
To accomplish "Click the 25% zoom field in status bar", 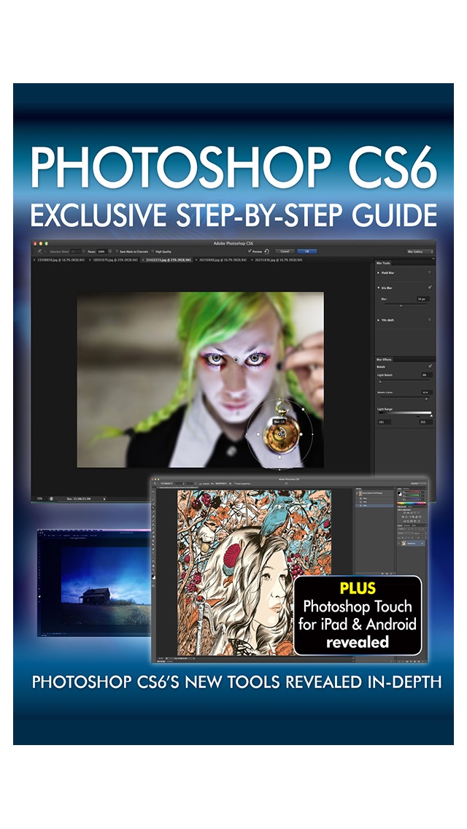I will [39, 498].
